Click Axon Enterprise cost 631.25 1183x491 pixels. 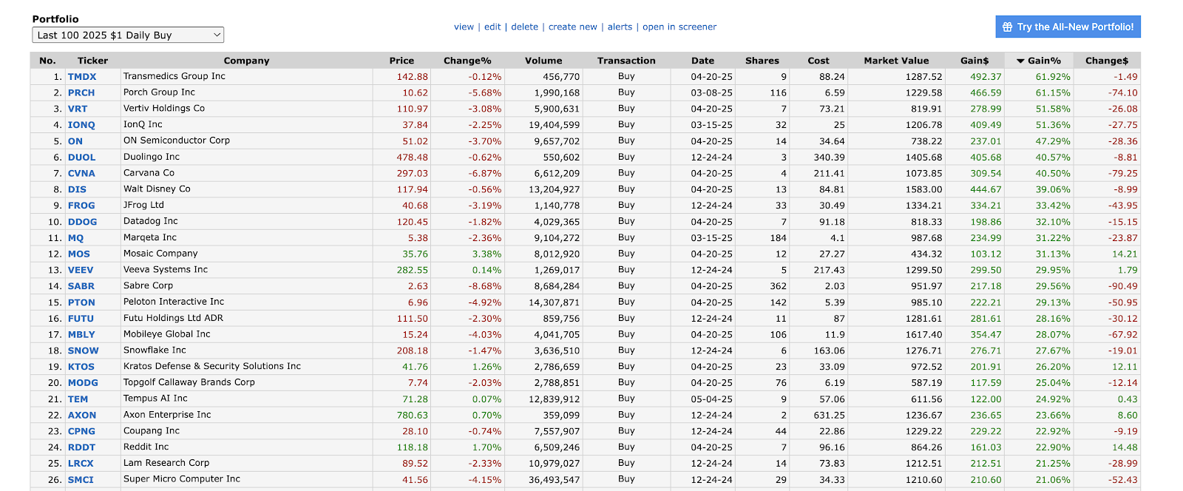click(x=829, y=416)
